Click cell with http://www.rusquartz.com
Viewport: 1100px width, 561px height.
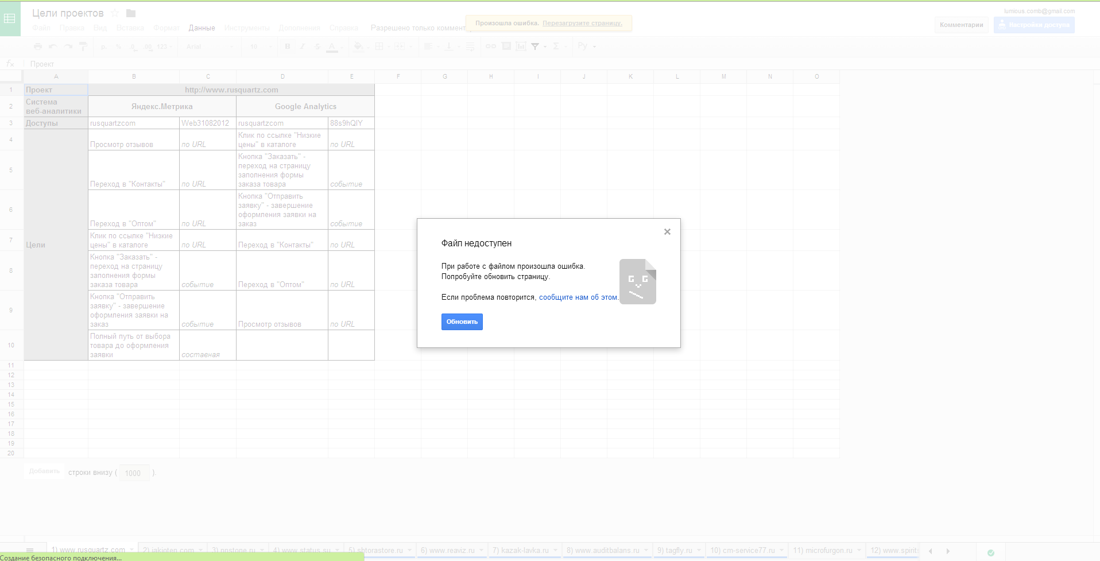click(x=231, y=90)
